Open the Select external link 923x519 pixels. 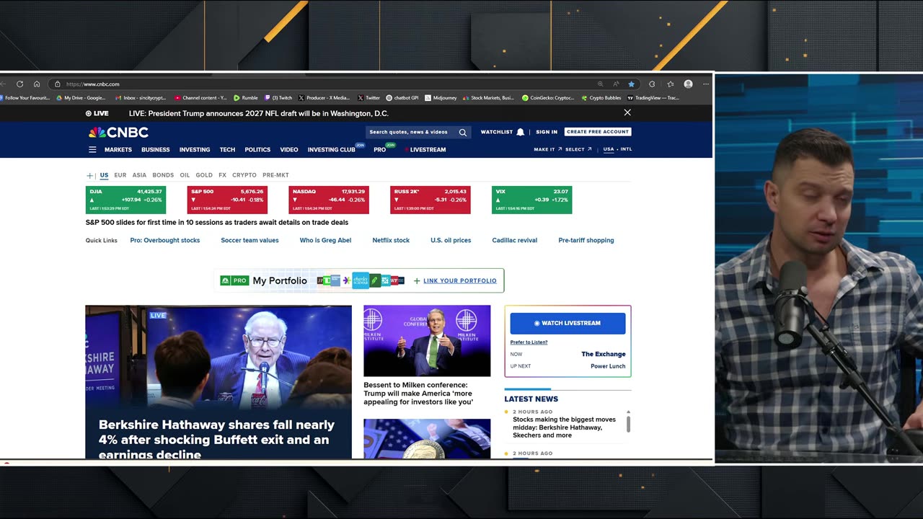point(578,149)
